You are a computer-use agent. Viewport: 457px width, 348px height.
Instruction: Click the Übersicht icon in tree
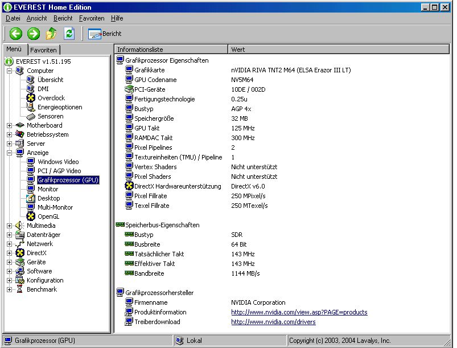point(30,79)
